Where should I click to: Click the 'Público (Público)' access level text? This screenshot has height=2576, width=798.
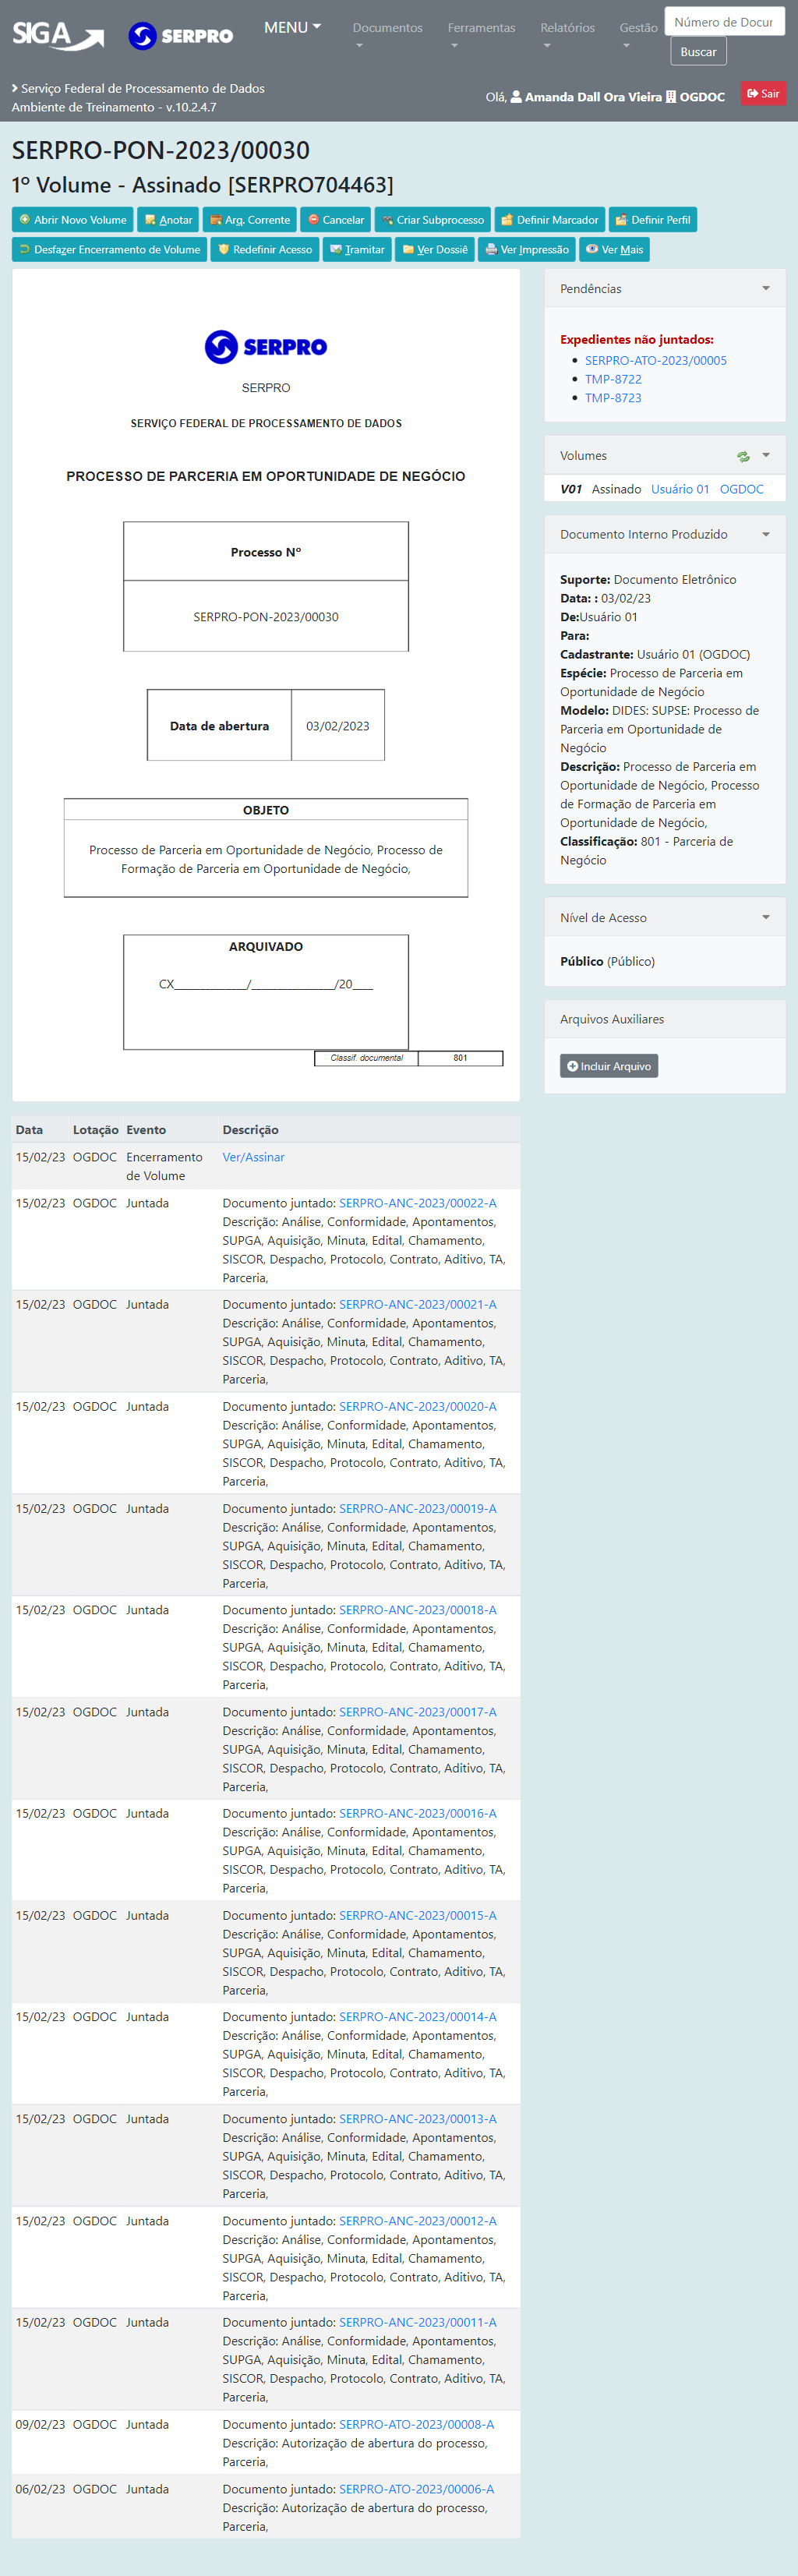[607, 962]
